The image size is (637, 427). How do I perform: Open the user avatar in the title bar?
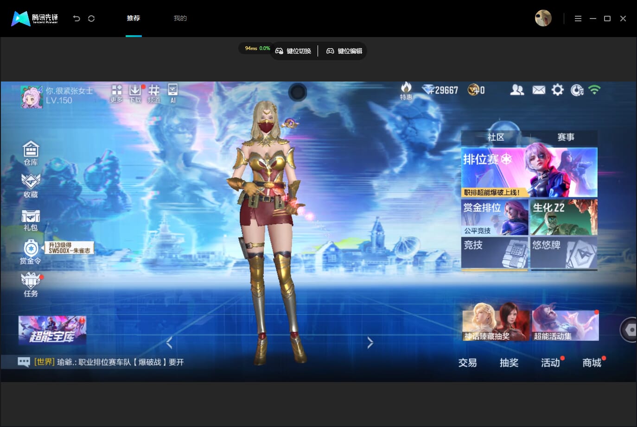(543, 19)
